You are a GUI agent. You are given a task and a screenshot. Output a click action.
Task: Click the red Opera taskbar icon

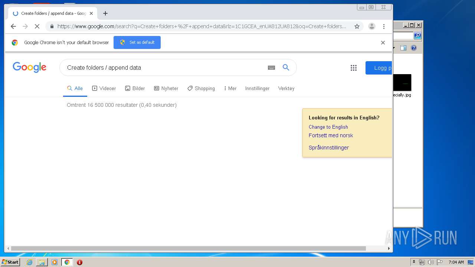pos(79,262)
